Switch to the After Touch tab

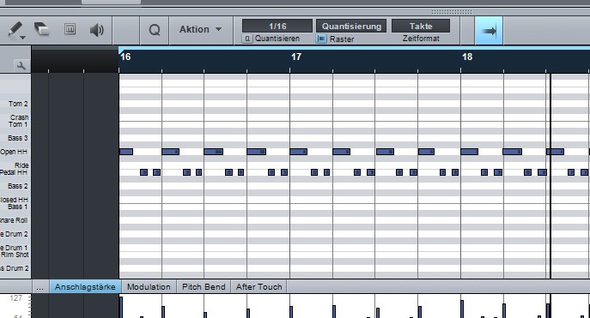(x=259, y=287)
